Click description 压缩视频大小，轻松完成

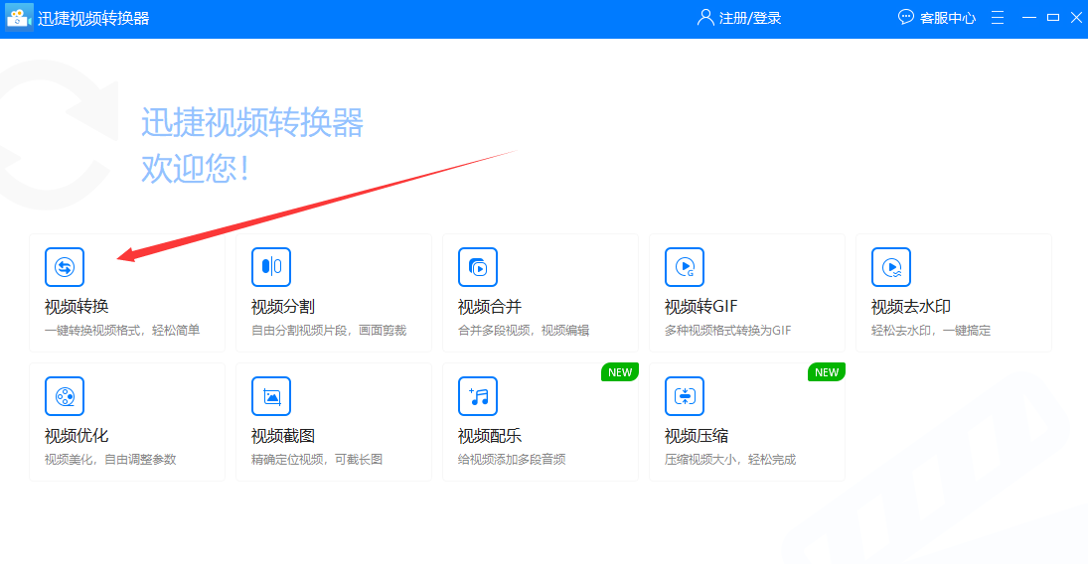730,460
